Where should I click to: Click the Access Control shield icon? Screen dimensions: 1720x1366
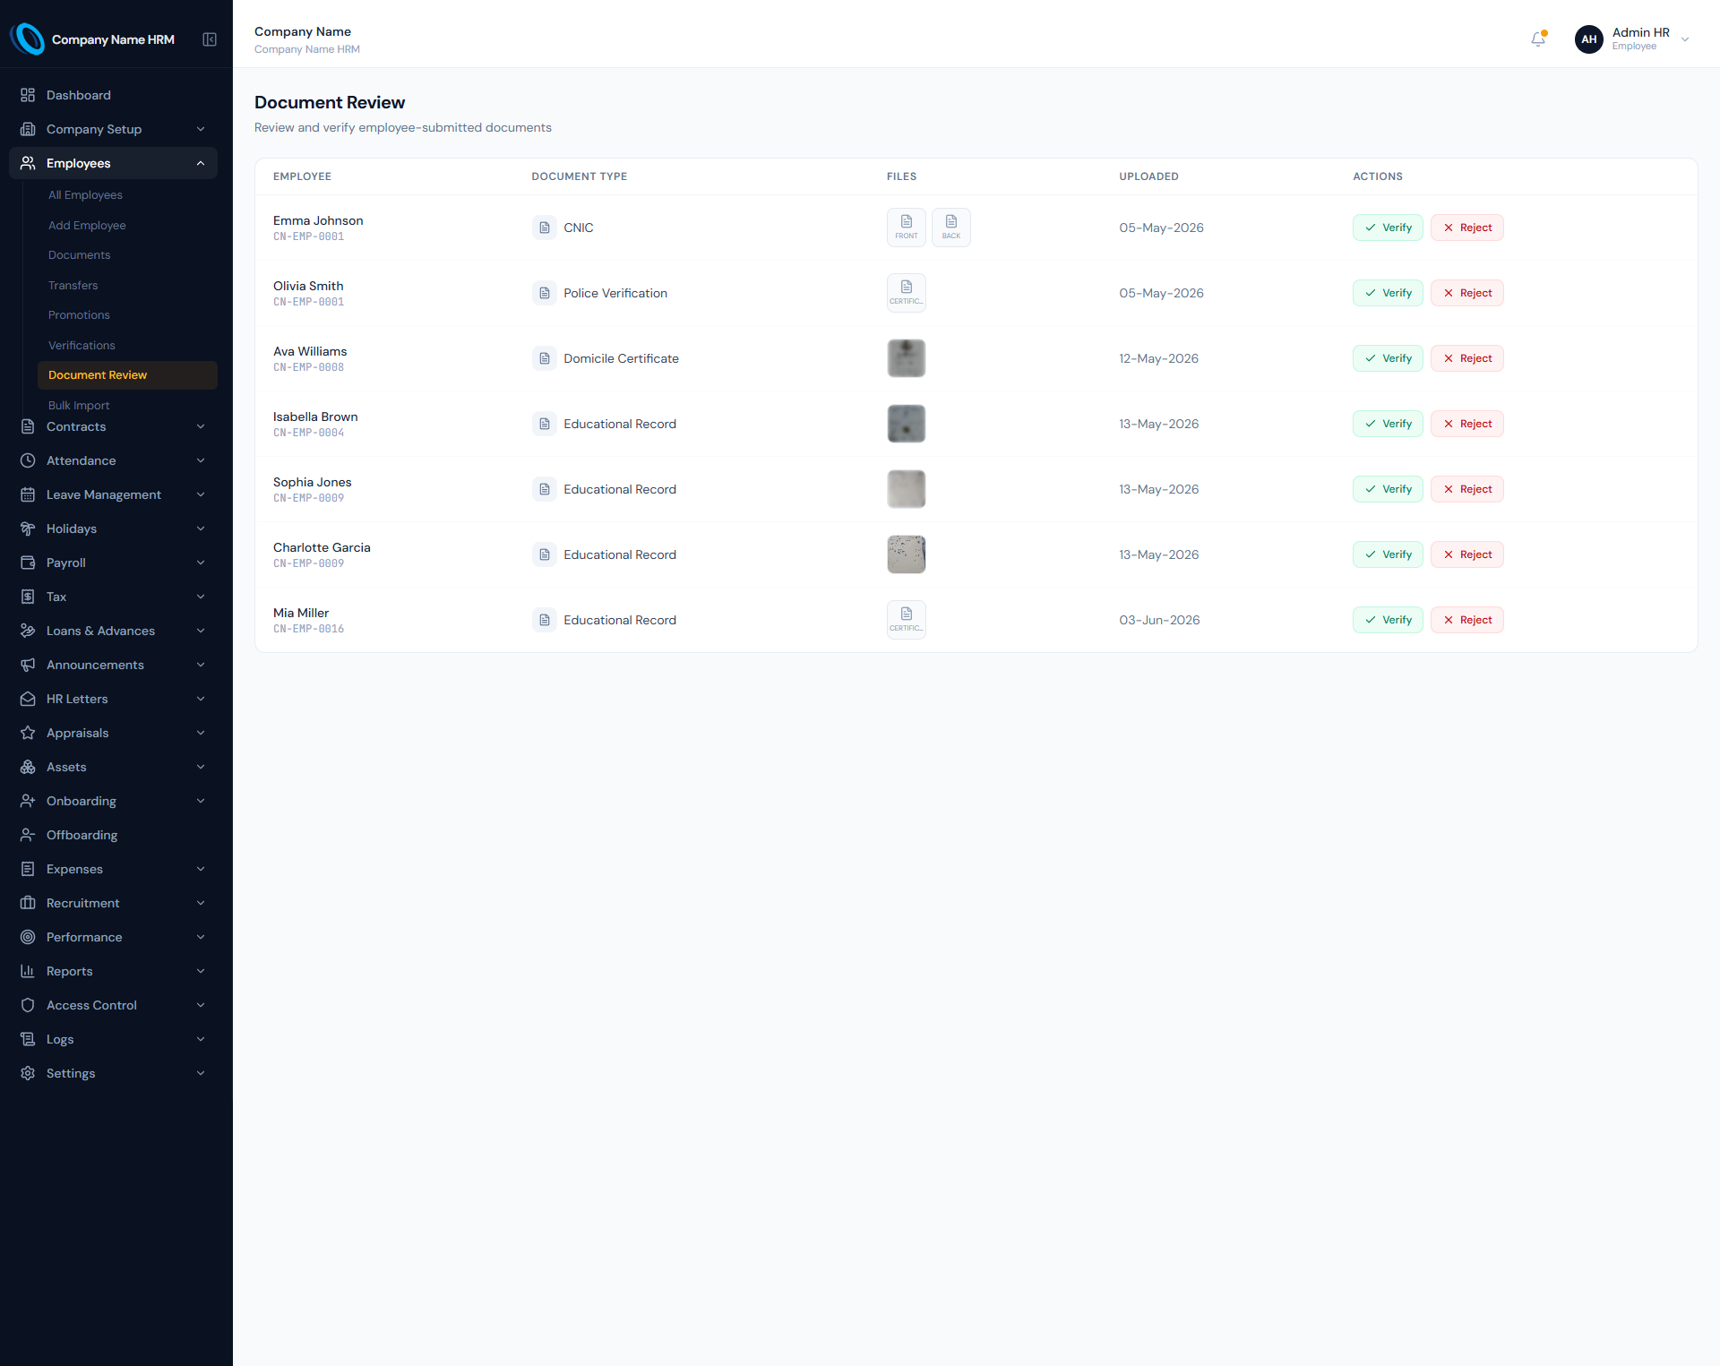pos(28,1005)
